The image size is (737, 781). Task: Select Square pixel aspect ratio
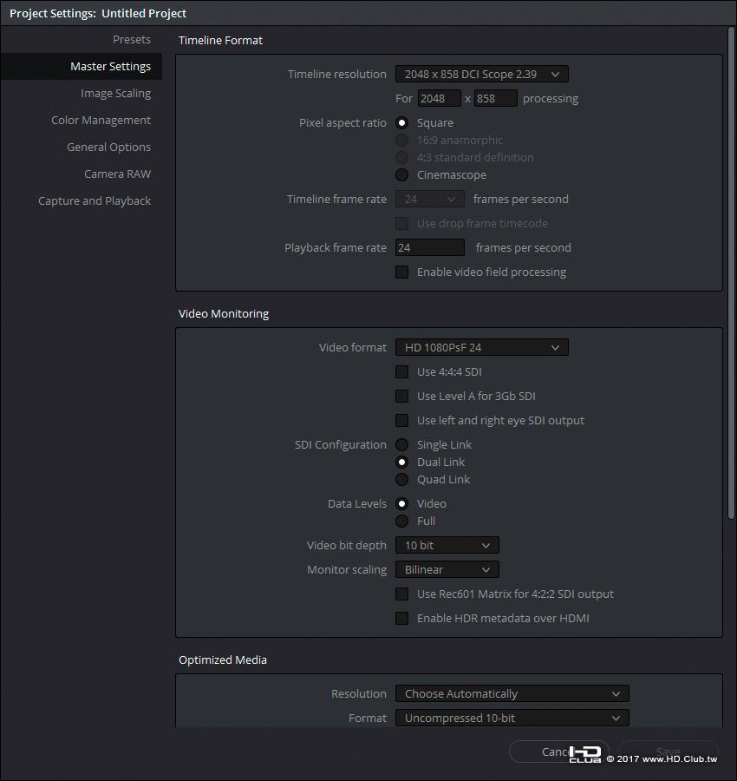pos(401,122)
